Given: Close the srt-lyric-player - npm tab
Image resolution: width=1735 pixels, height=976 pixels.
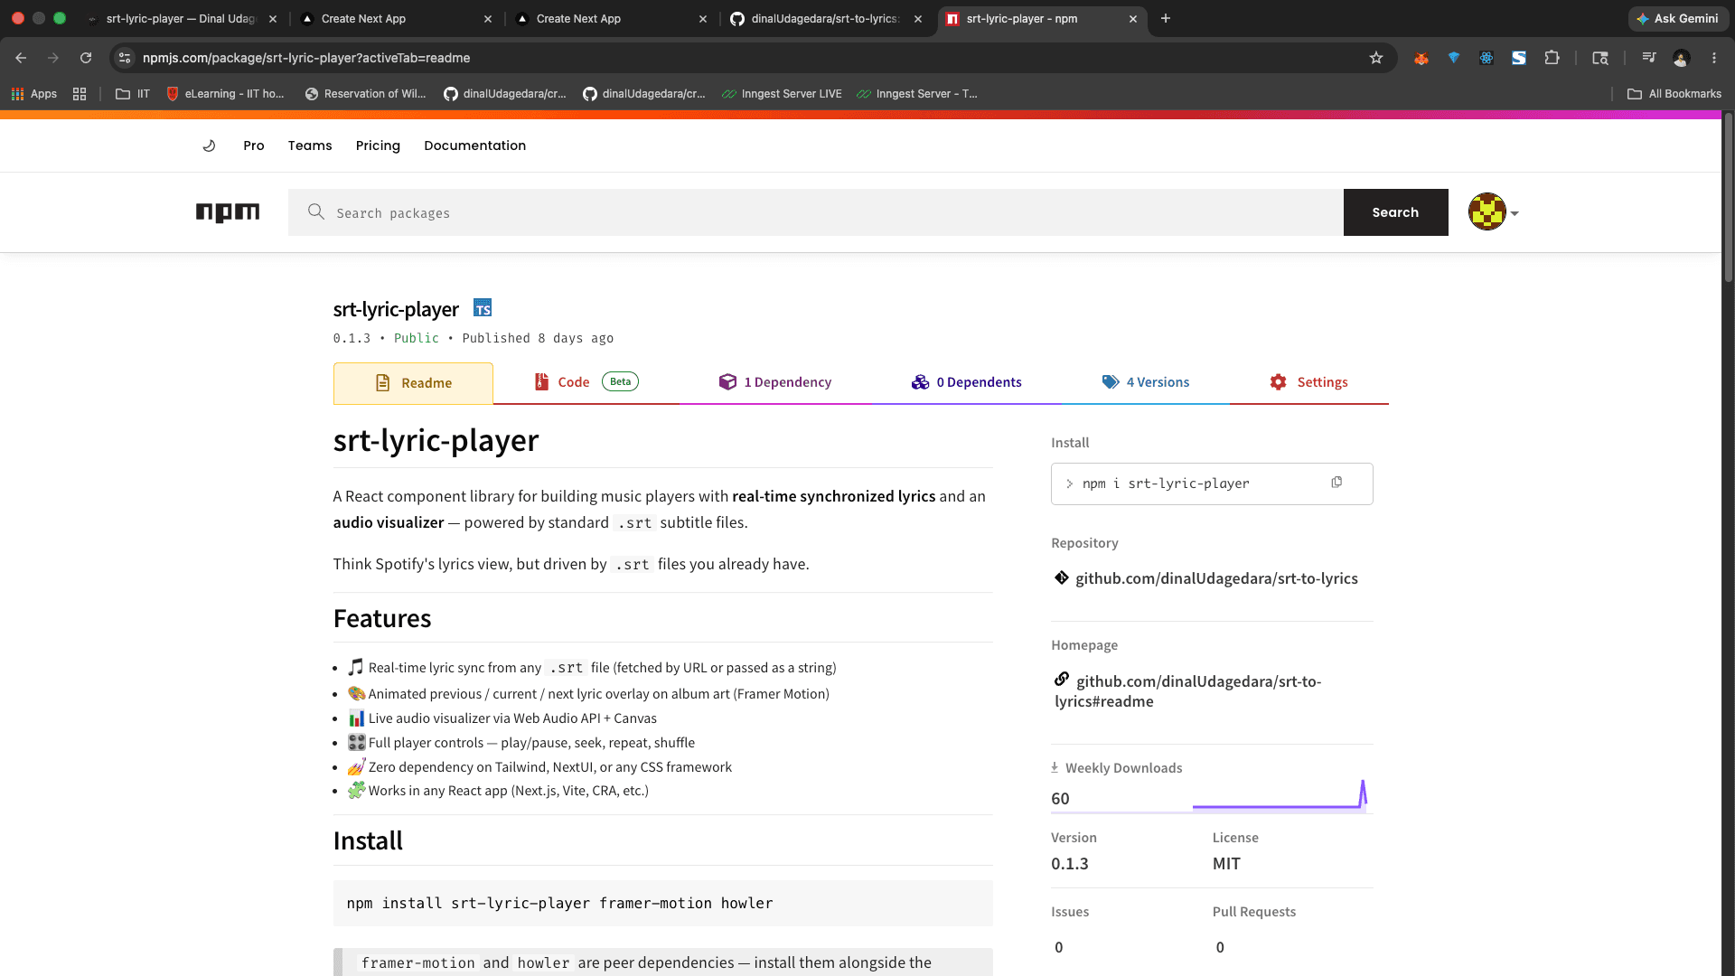Looking at the screenshot, I should coord(1133,18).
